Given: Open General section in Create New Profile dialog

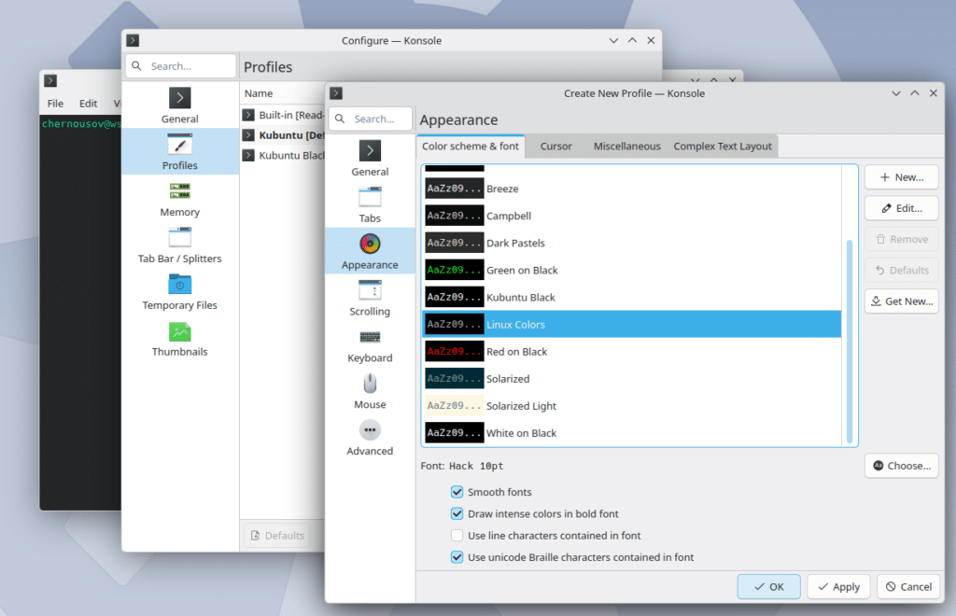Looking at the screenshot, I should (x=370, y=159).
